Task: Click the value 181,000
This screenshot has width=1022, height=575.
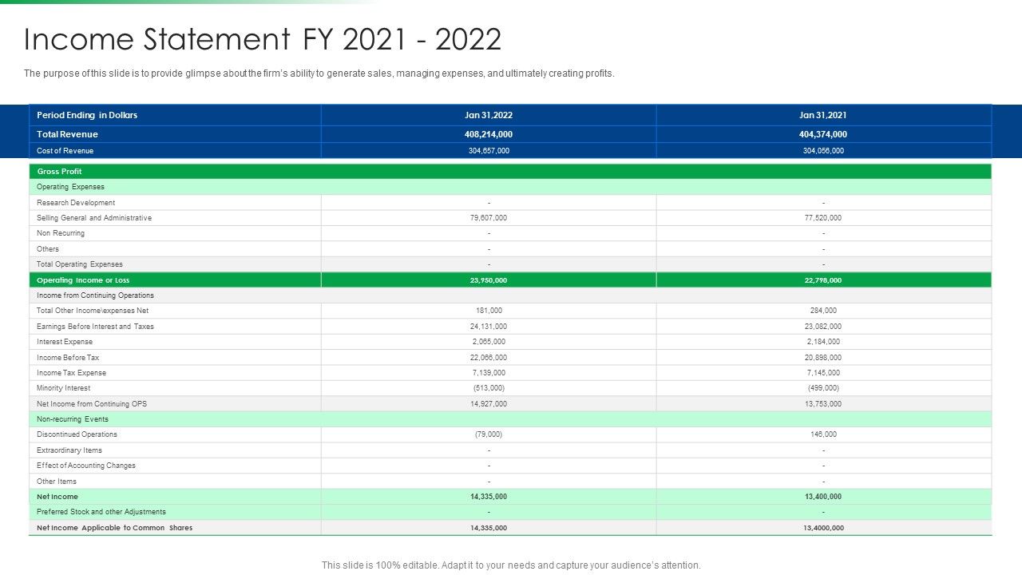Action: click(489, 311)
